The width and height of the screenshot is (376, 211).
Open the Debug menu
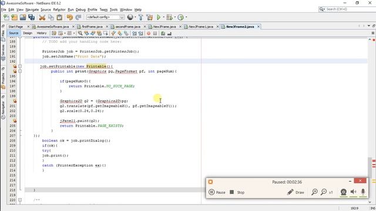tap(80, 9)
